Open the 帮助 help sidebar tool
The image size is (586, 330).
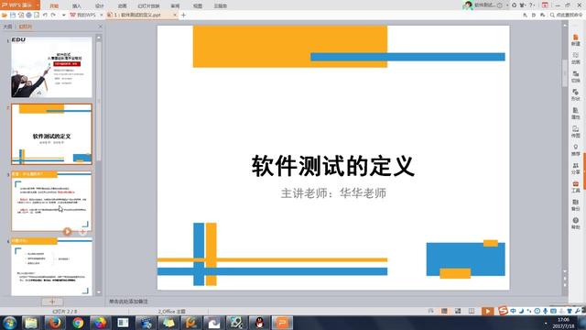click(x=576, y=224)
